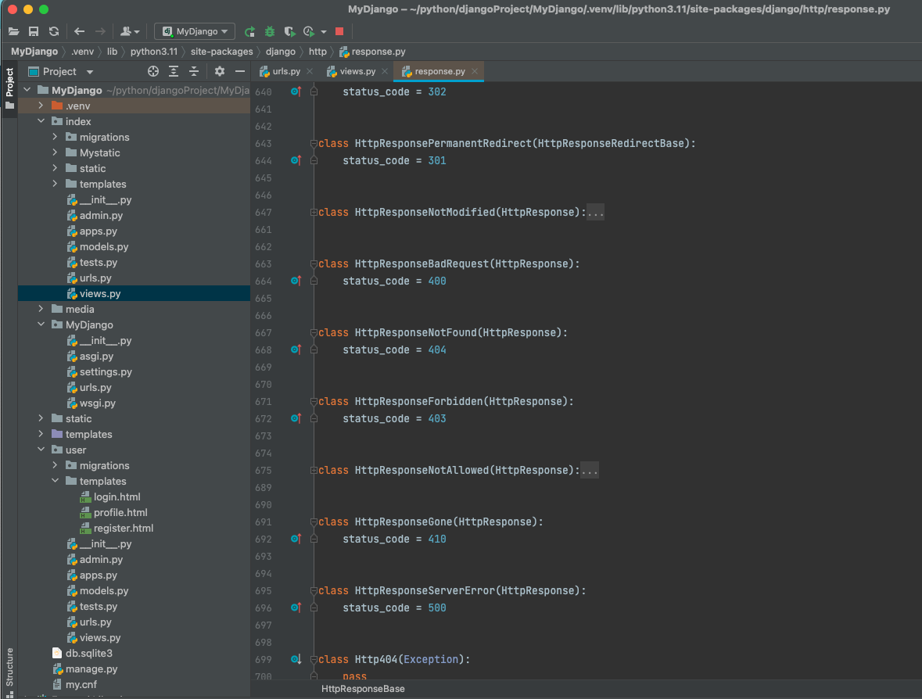Click the Reload from disk icon
The image size is (922, 699).
point(53,31)
